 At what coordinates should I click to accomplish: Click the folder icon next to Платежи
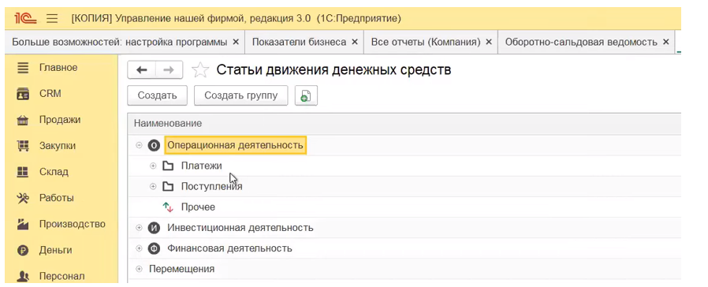tap(168, 166)
